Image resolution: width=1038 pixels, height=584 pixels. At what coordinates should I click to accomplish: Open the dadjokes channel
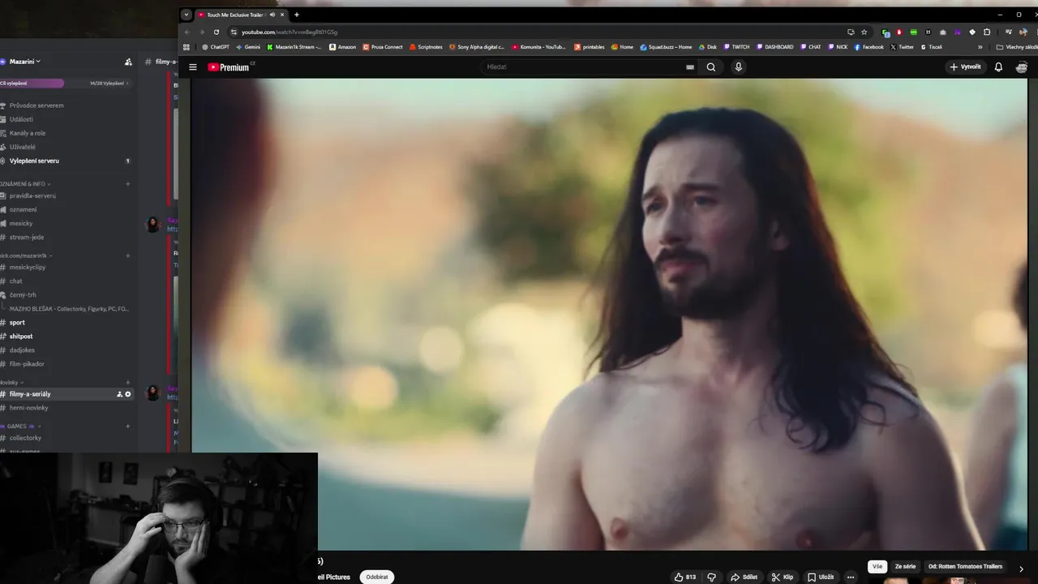[x=22, y=350]
